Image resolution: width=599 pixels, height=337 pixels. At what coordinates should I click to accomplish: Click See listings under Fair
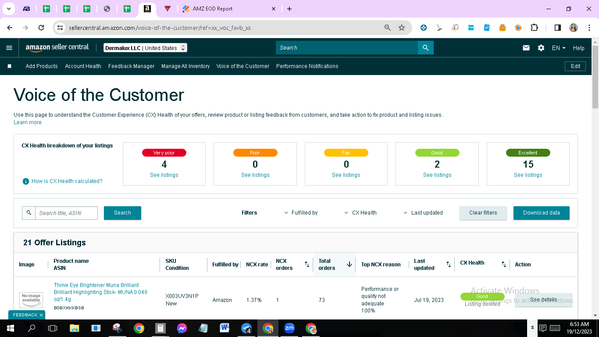tap(346, 175)
